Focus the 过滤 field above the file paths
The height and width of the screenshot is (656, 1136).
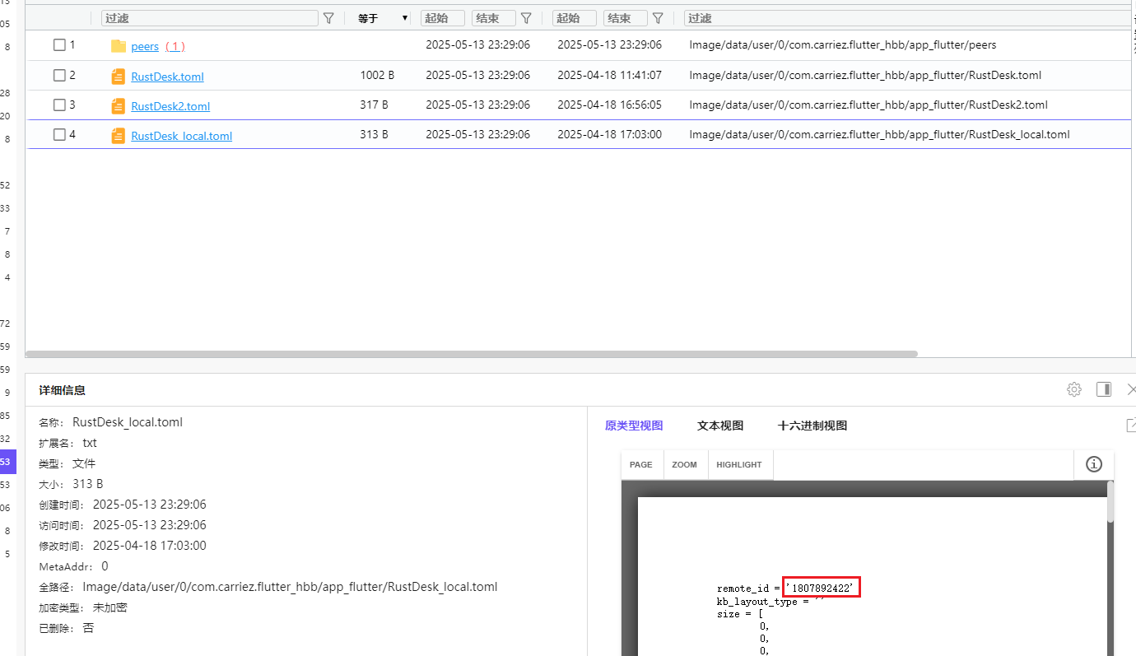908,18
